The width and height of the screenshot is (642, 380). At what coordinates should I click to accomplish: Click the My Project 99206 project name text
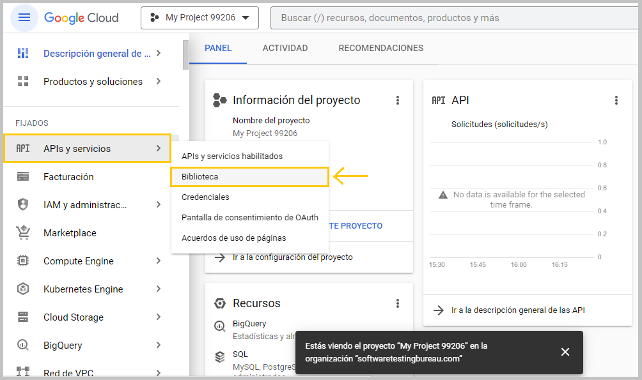click(265, 133)
